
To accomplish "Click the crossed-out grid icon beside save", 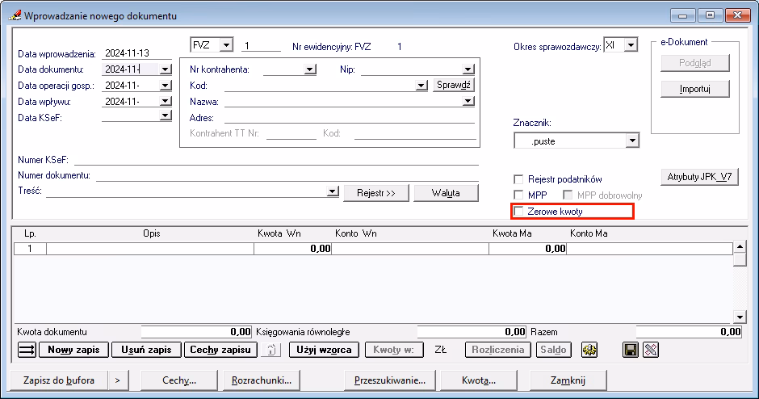I will 651,350.
